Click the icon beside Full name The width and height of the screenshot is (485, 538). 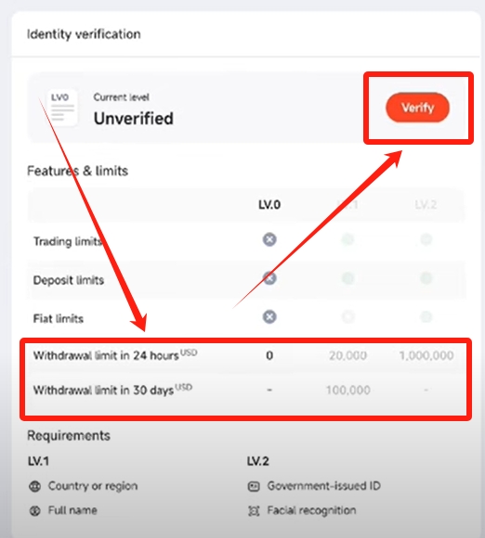point(34,510)
